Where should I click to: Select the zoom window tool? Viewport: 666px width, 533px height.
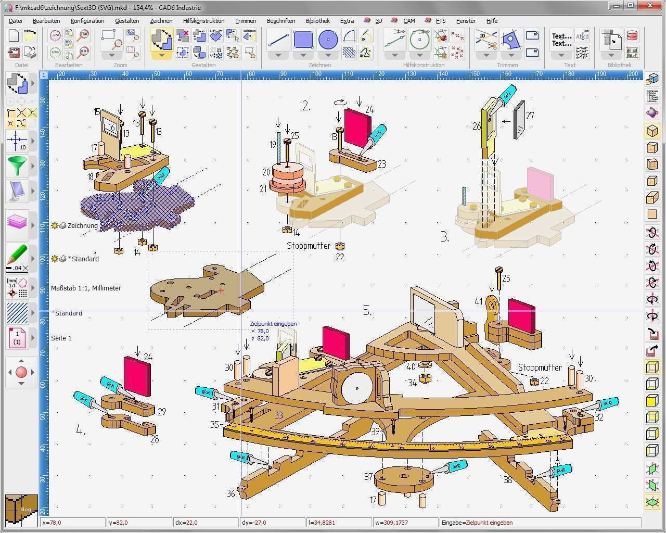click(x=112, y=40)
